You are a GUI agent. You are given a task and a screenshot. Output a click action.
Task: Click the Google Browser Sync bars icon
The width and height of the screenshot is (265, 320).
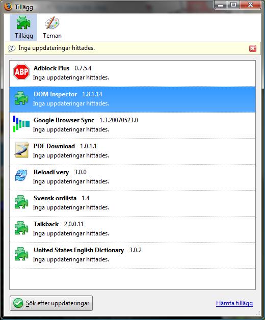point(21,124)
